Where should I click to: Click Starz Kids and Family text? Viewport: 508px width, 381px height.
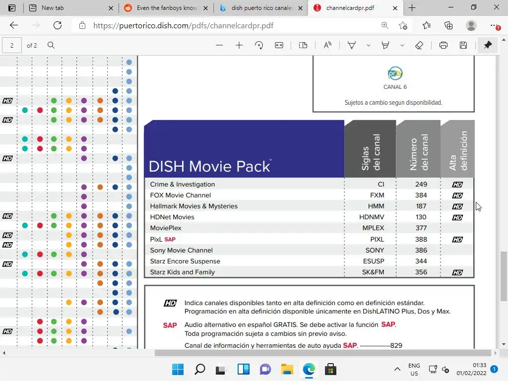(x=182, y=272)
